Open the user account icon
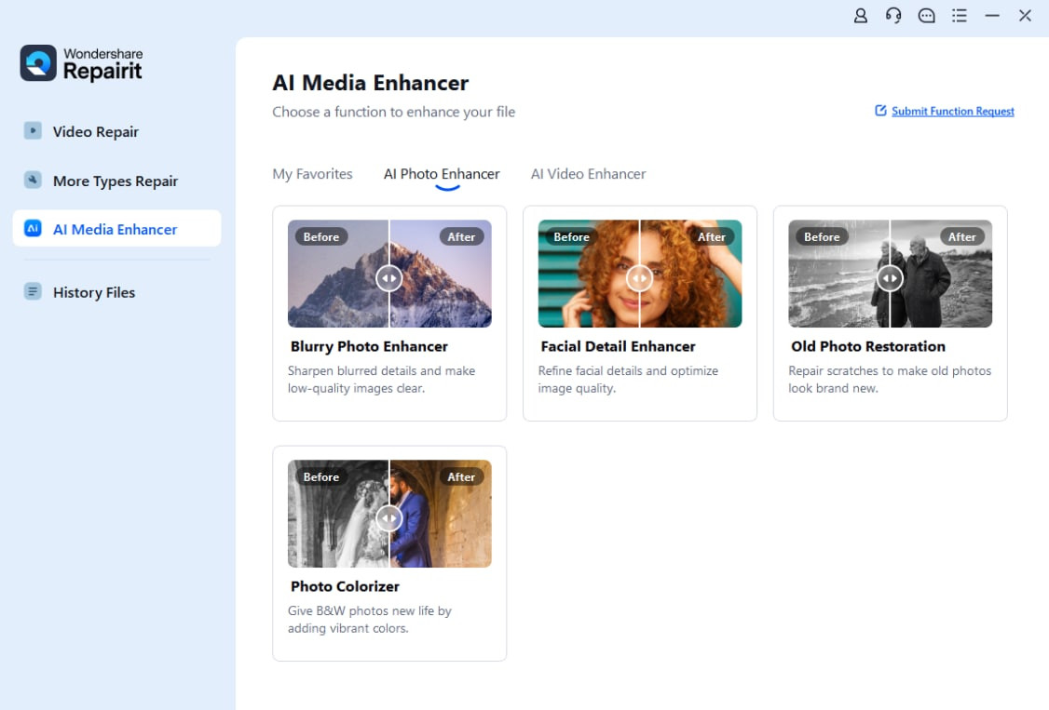The height and width of the screenshot is (710, 1049). coord(860,16)
